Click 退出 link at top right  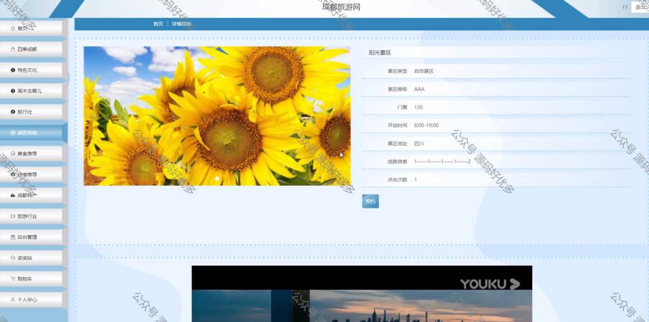click(640, 6)
